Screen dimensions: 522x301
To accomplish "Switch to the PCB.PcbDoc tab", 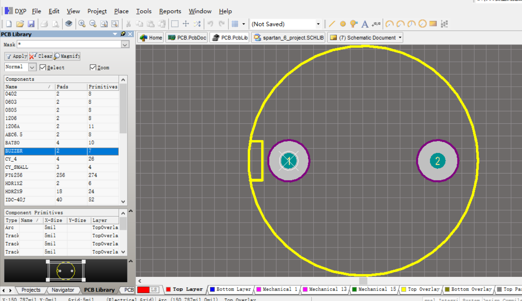I will click(x=187, y=38).
